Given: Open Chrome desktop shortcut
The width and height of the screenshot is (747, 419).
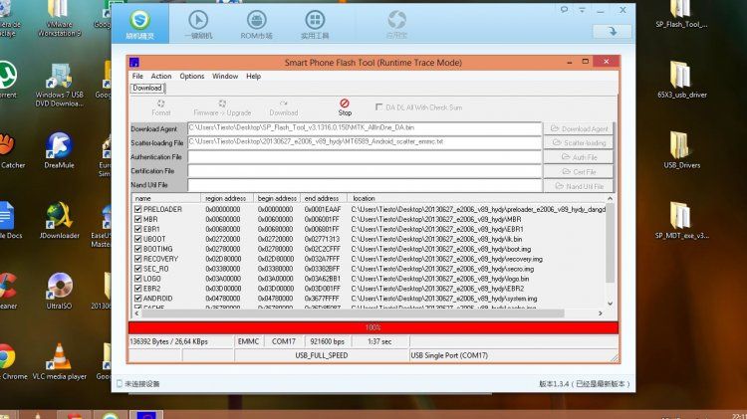Looking at the screenshot, I should 11,362.
